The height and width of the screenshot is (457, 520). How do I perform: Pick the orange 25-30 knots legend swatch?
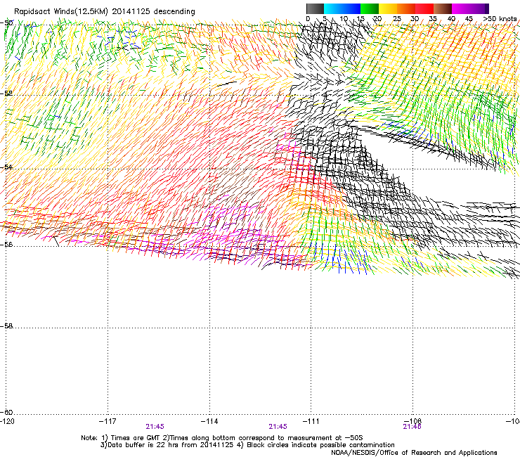coord(406,8)
